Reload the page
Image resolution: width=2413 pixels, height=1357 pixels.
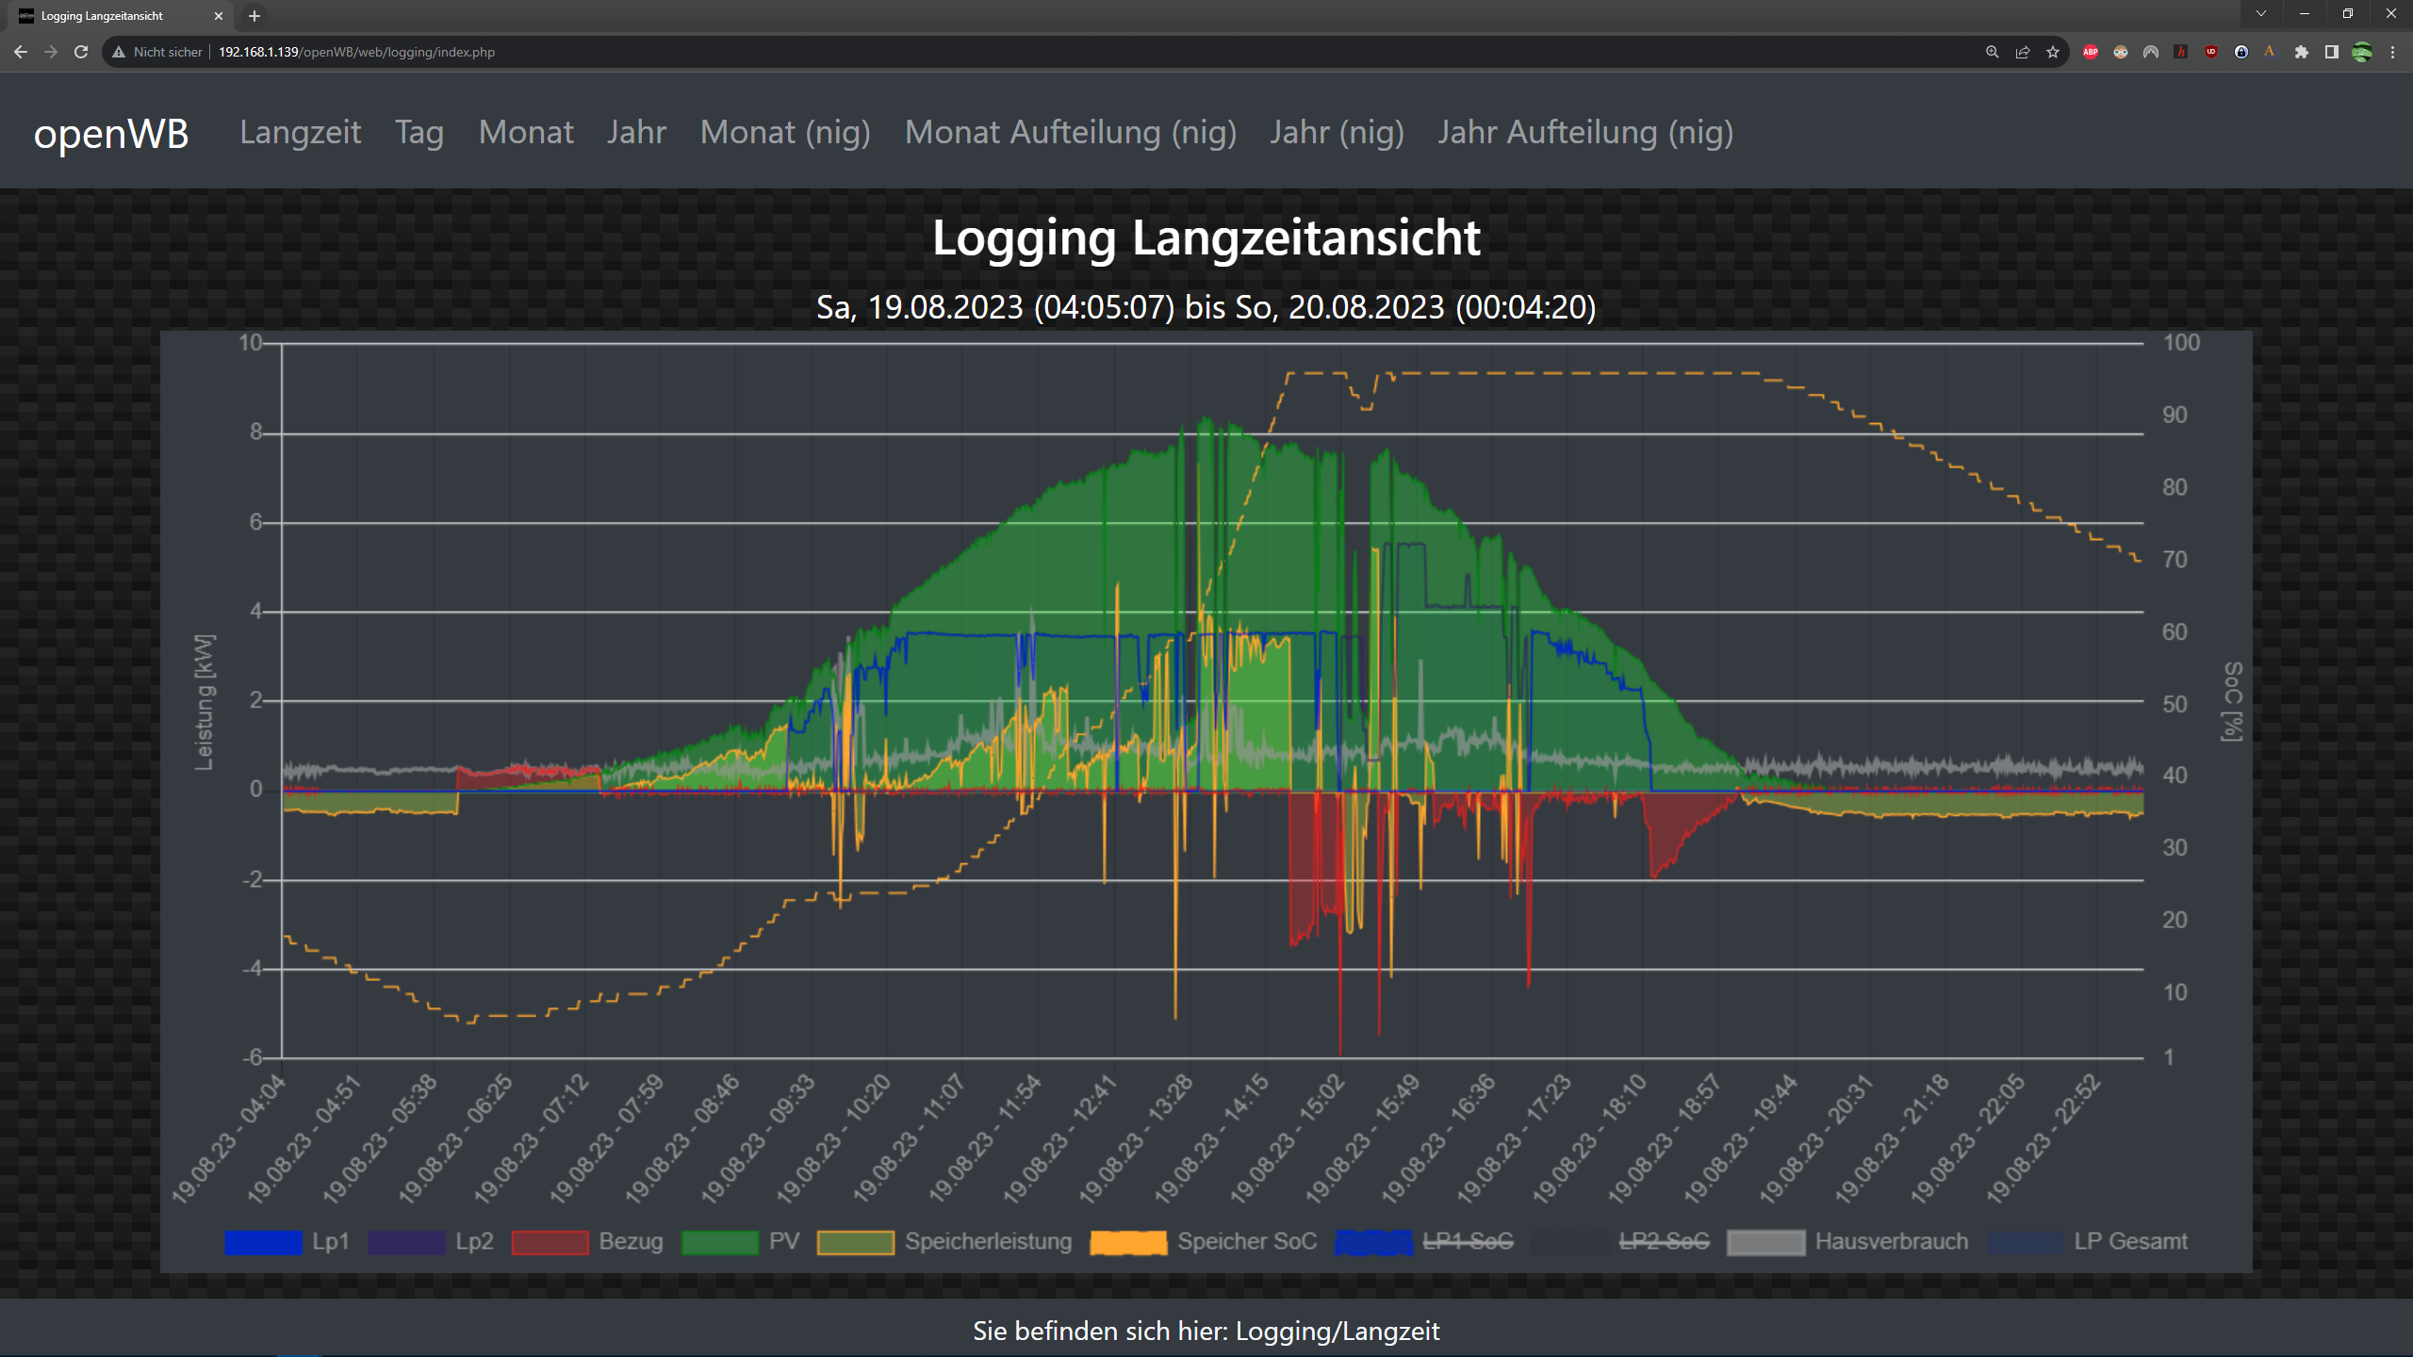(81, 52)
